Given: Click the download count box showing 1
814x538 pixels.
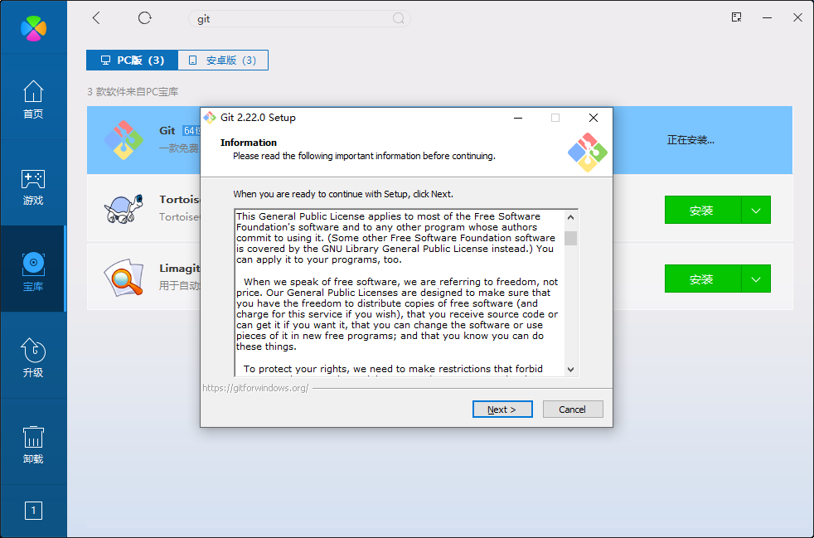Looking at the screenshot, I should click(x=33, y=511).
